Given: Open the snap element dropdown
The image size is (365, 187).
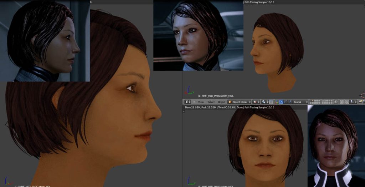Looking at the screenshot, I should click(x=353, y=102).
